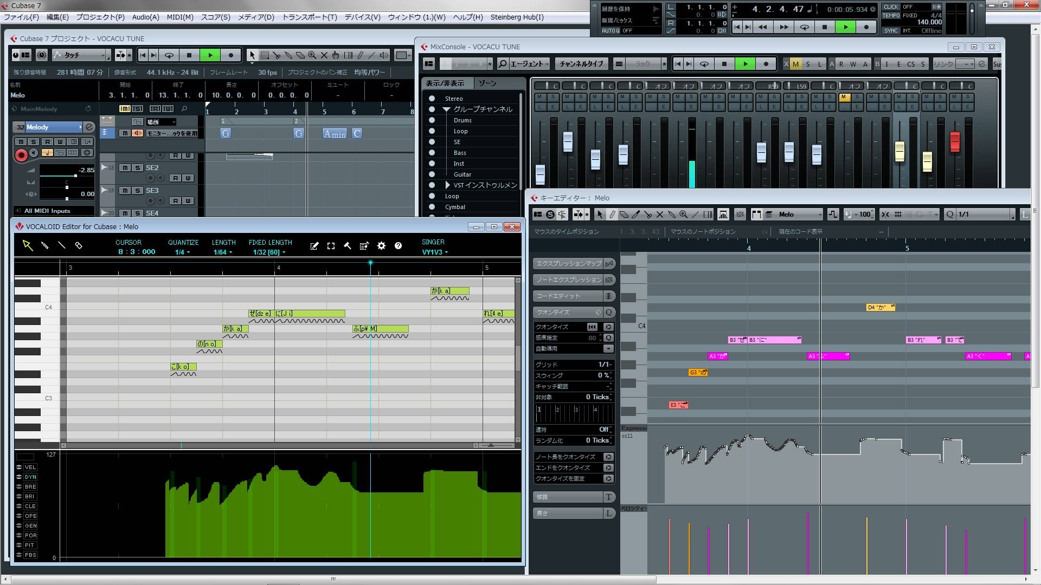The width and height of the screenshot is (1041, 585).
Task: Expand the グループチャンネル tree node
Action: click(447, 109)
